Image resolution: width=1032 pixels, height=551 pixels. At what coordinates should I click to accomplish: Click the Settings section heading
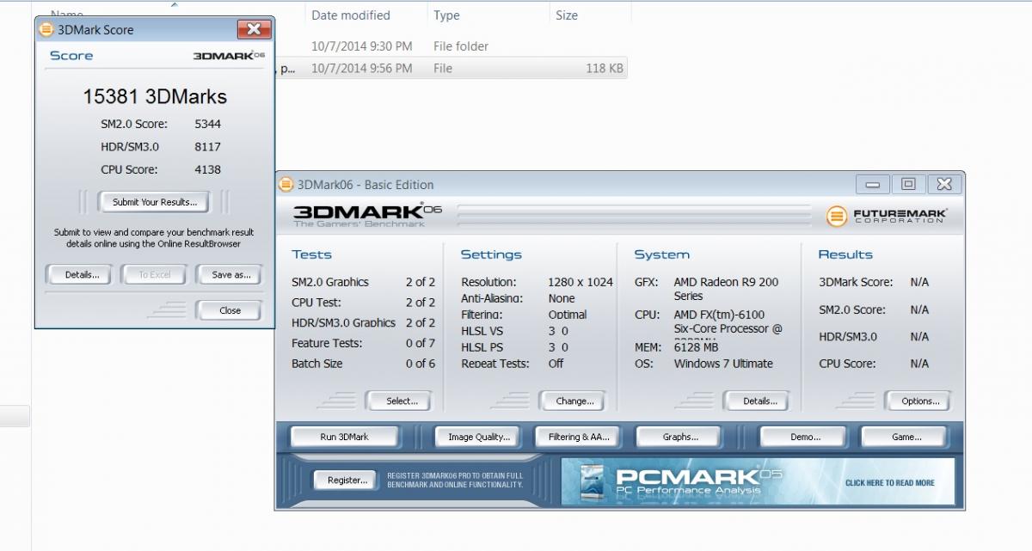coord(491,254)
